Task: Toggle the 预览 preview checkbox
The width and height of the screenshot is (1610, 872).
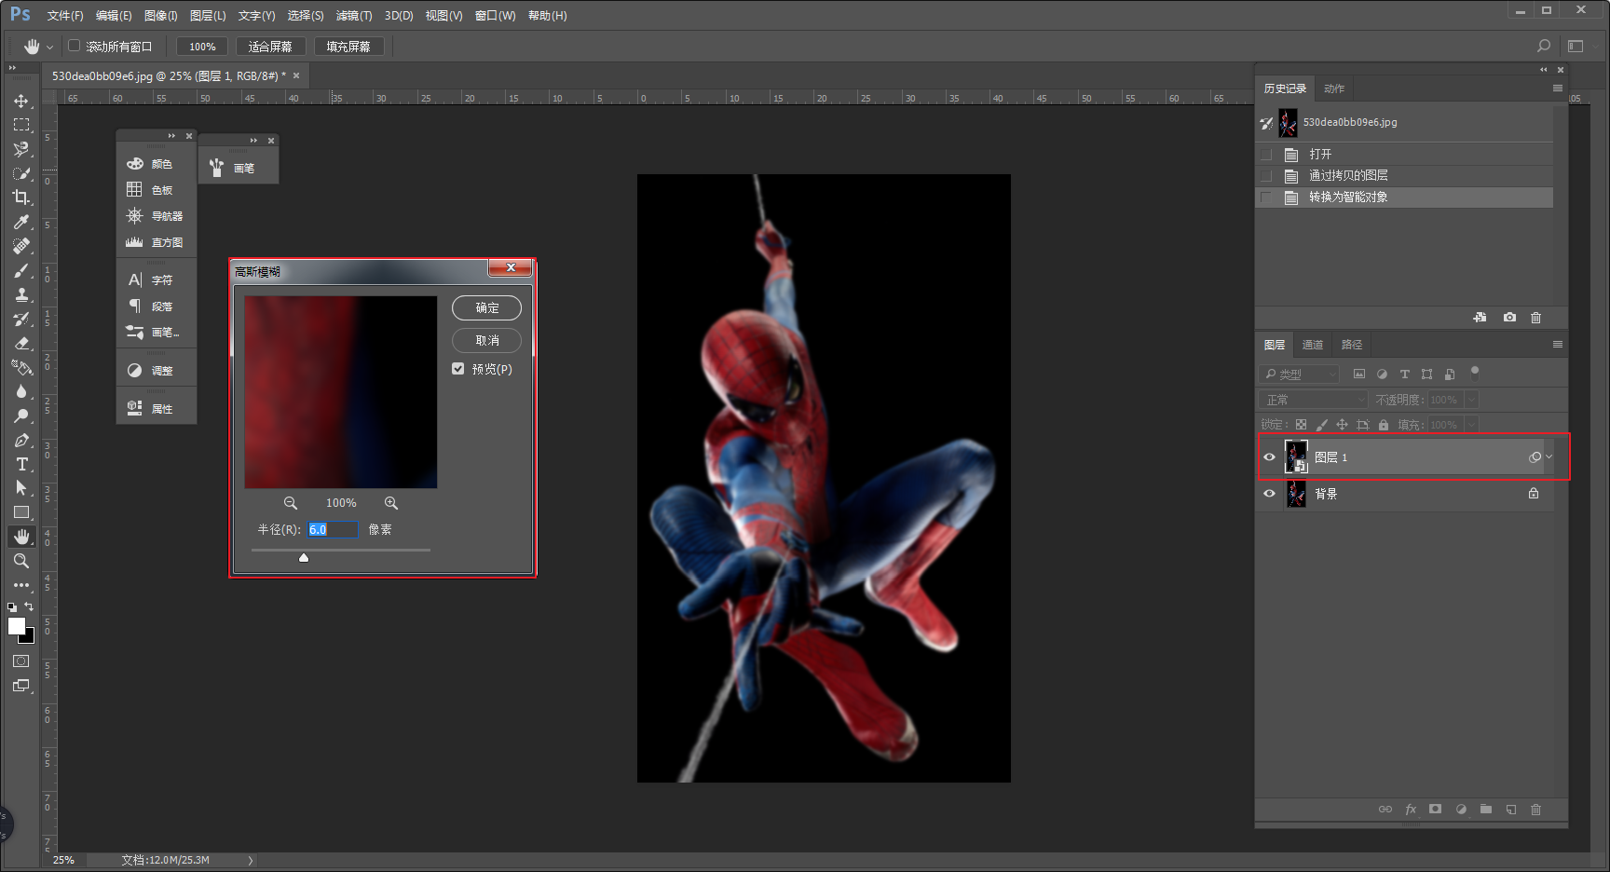Action: tap(458, 369)
